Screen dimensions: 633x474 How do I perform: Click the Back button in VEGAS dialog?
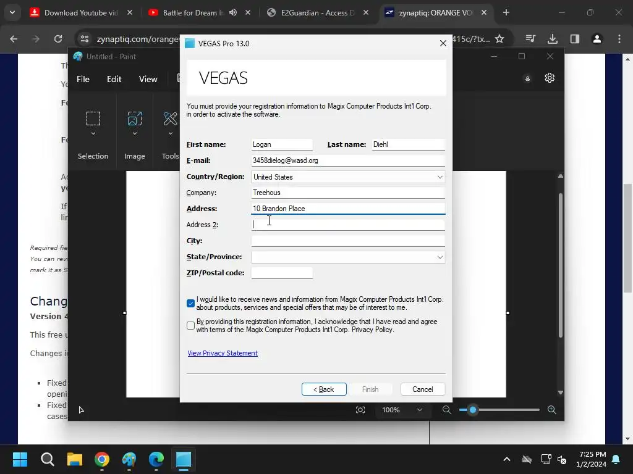(324, 389)
